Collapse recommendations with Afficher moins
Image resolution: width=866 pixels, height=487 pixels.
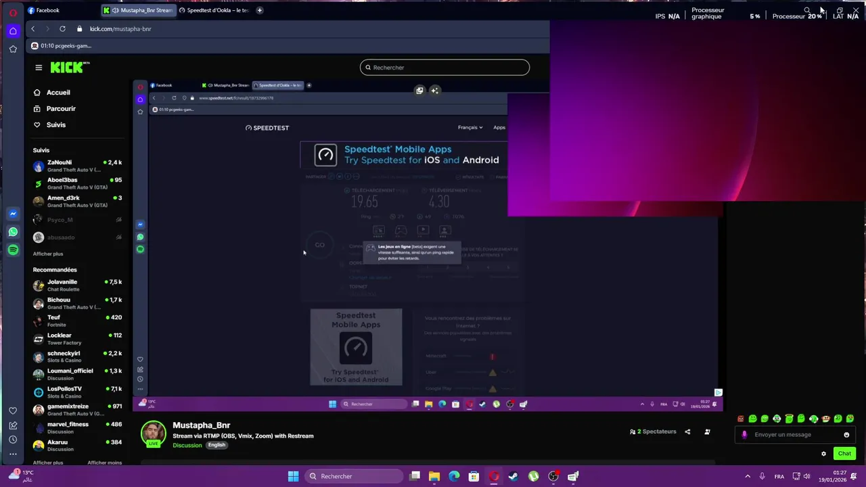tap(105, 463)
